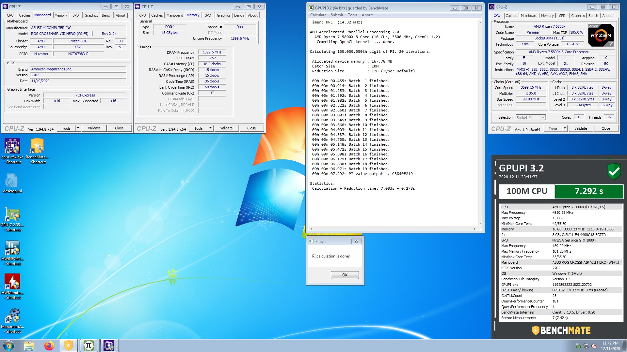Click Max Frequency 4850.38 MHz in BenchMate

click(561, 213)
